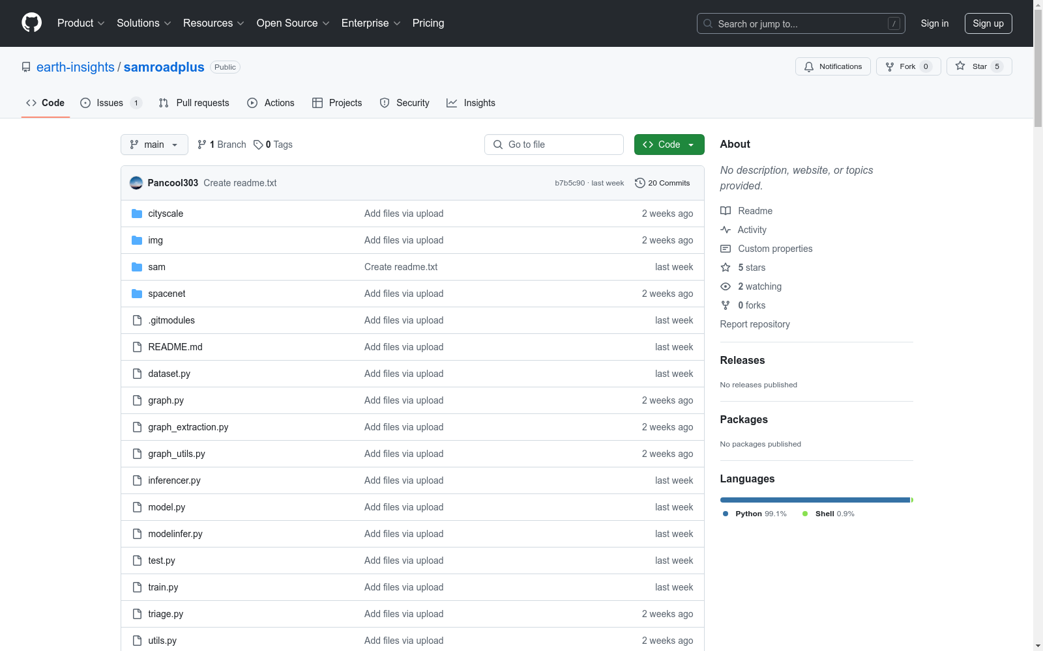Click the green Shell language dot

tap(805, 514)
